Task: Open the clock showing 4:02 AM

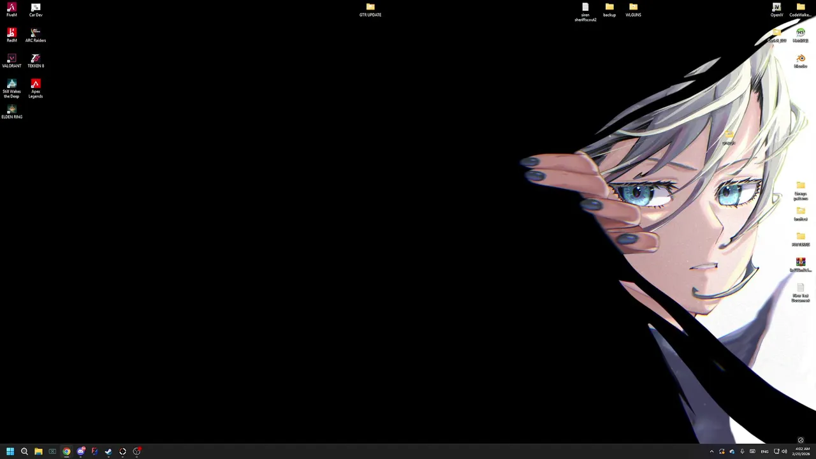Action: click(x=802, y=451)
